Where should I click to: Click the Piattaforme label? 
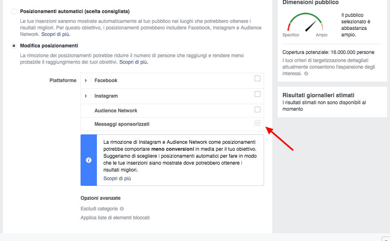[63, 80]
